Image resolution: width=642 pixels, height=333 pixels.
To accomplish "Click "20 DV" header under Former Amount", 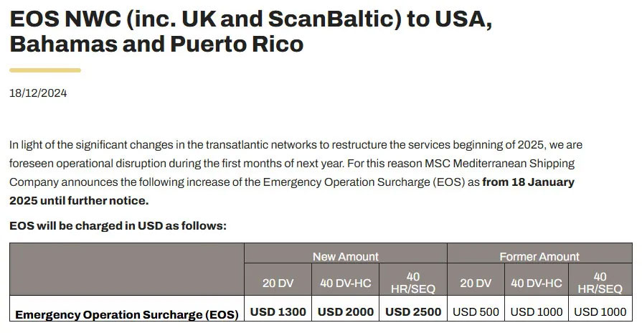I will 476,283.
